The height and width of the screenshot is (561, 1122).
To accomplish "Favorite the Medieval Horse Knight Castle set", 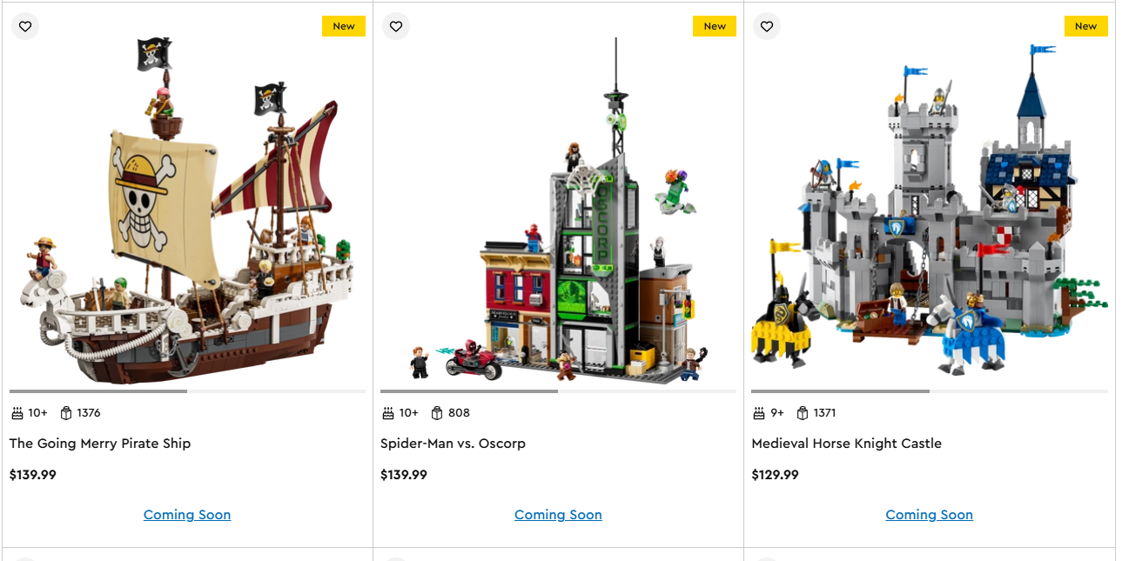I will pos(767,26).
